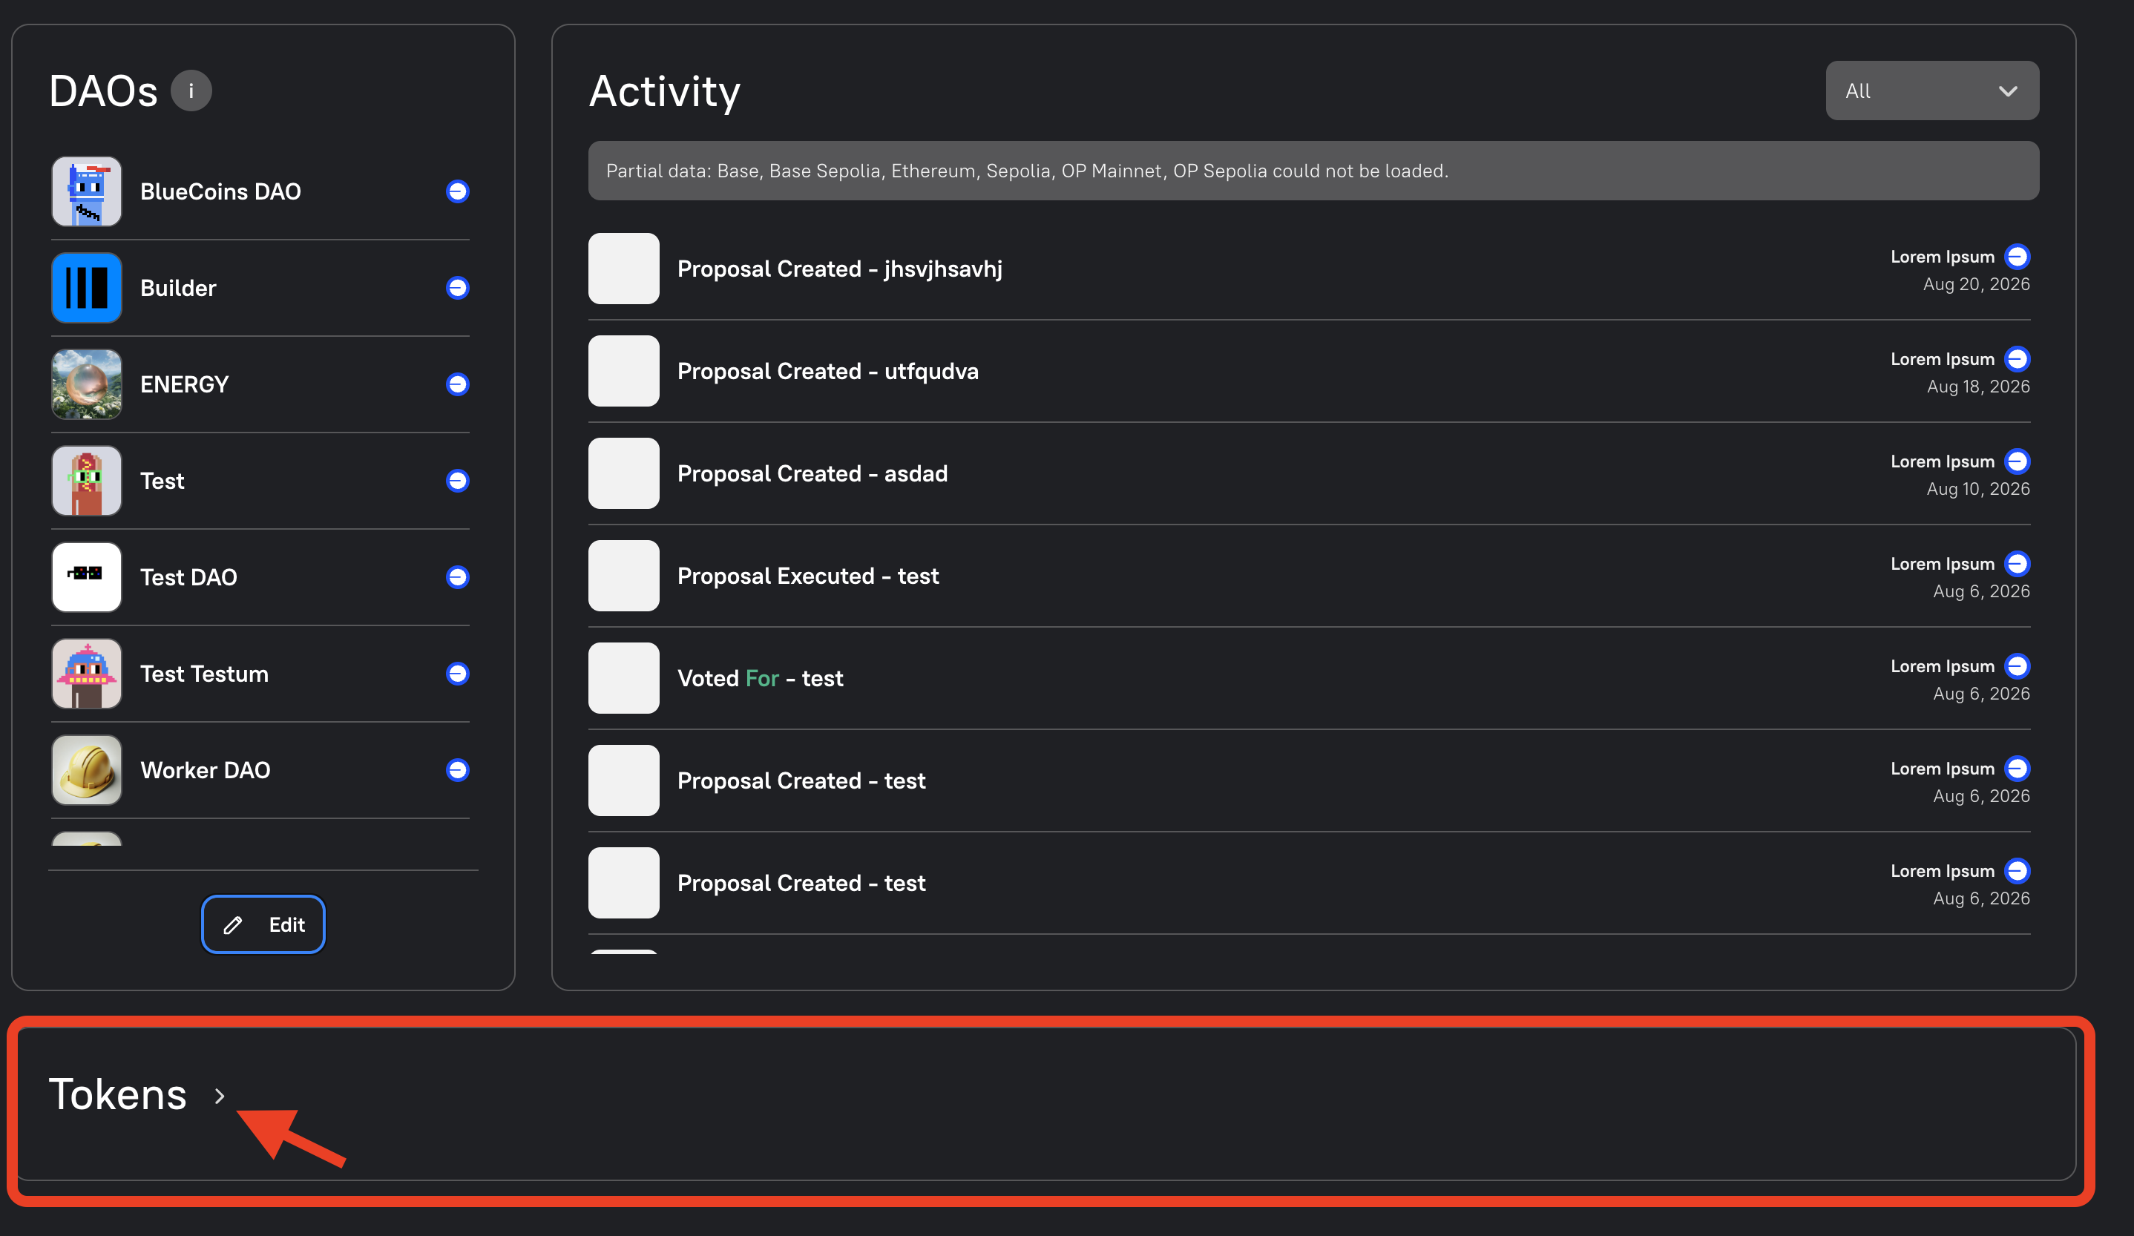Screen dimensions: 2134x1236
Task: Click chain icon in Test Testum row
Action: tap(457, 674)
